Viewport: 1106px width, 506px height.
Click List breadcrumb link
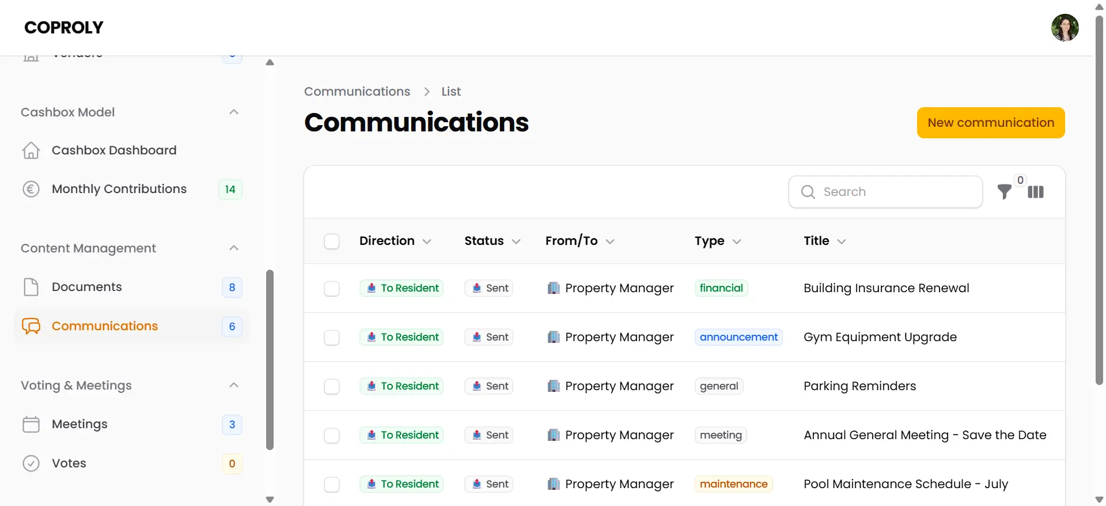coord(451,92)
